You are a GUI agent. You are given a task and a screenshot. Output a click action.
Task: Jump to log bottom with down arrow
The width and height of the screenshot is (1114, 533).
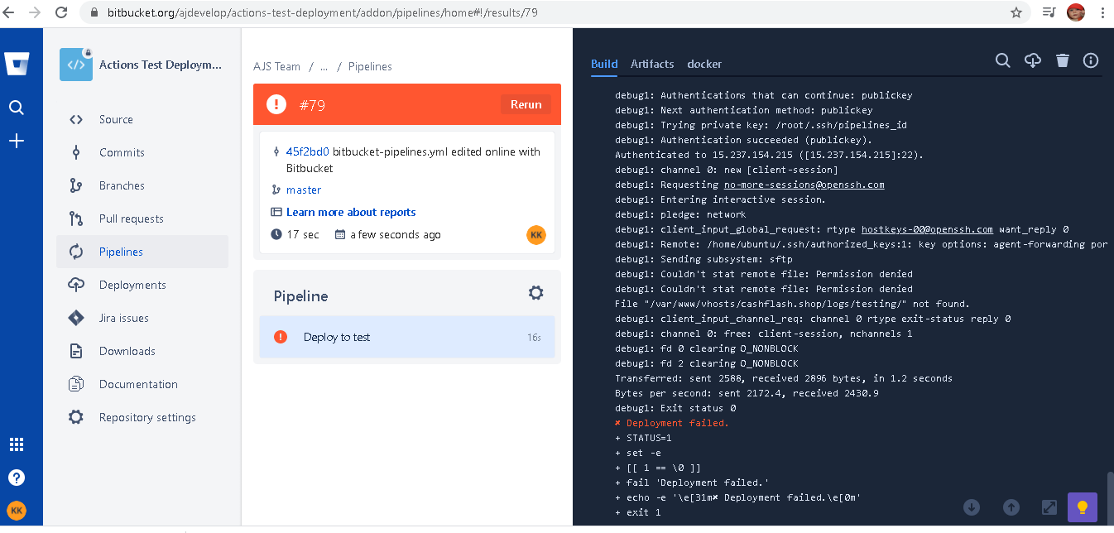(x=972, y=507)
